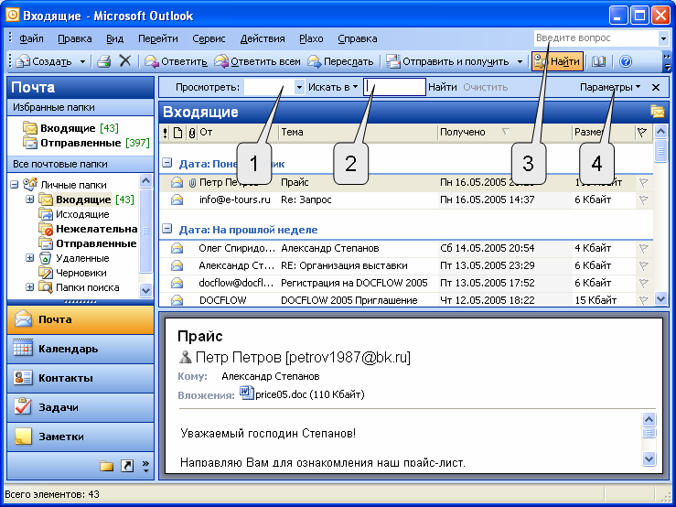Open the price05.doc attachment
Image resolution: width=676 pixels, height=507 pixels.
click(302, 394)
